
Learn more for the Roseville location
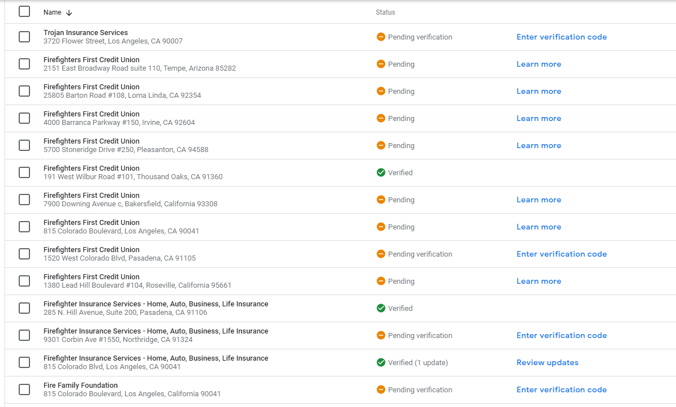click(x=538, y=281)
